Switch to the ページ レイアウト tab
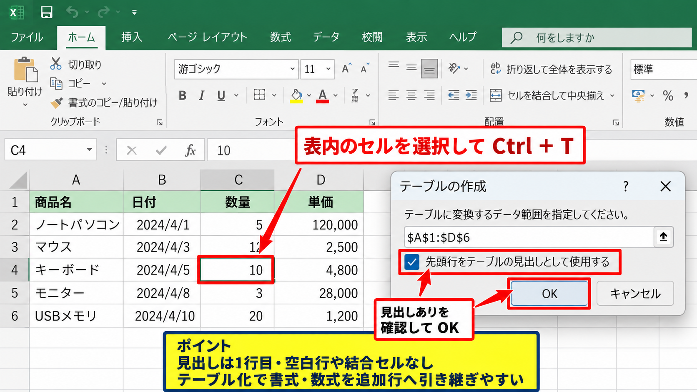697x392 pixels. (x=207, y=37)
